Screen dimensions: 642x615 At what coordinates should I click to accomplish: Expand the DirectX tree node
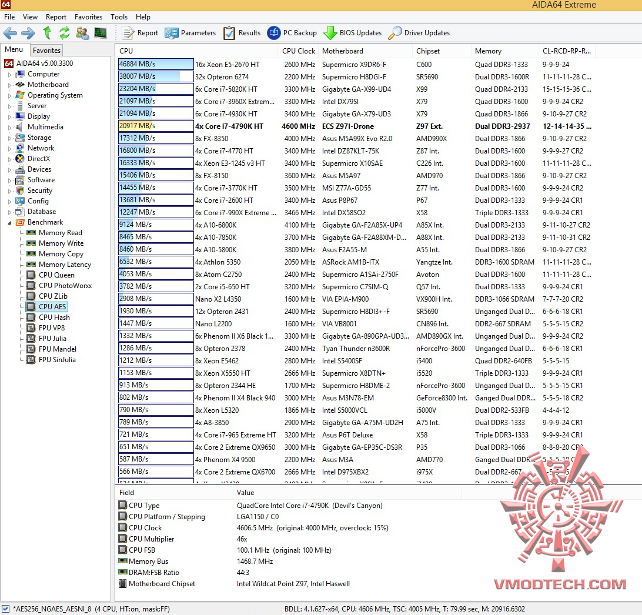point(10,159)
